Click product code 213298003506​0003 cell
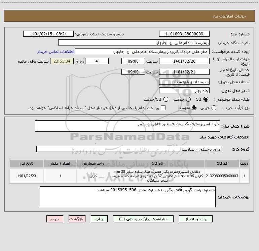 (x=222, y=176)
